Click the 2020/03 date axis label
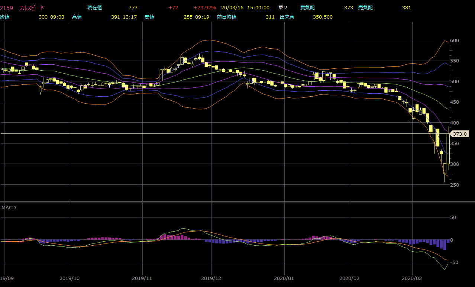Viewport: 475px width, 287px height. coord(413,278)
